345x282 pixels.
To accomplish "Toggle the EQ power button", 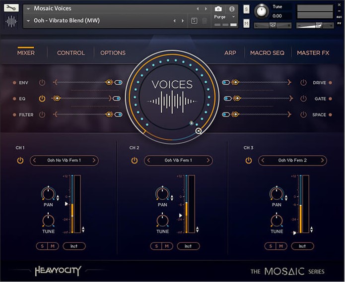I will coord(42,99).
